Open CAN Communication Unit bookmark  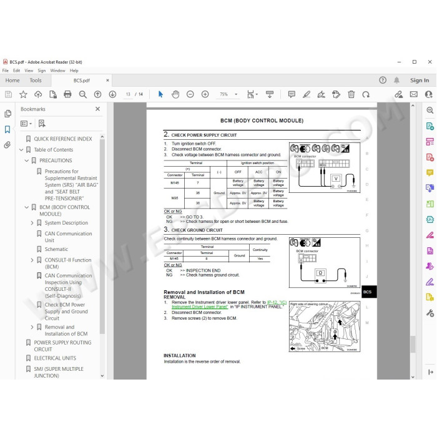(68, 237)
